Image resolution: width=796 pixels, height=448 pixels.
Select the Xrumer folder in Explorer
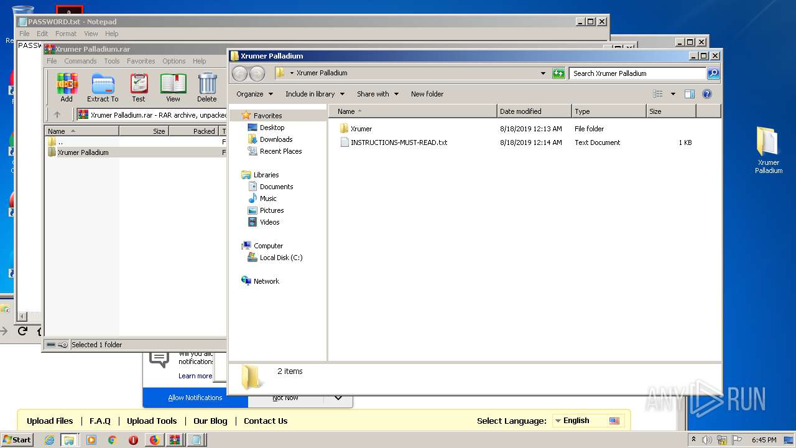click(x=361, y=129)
